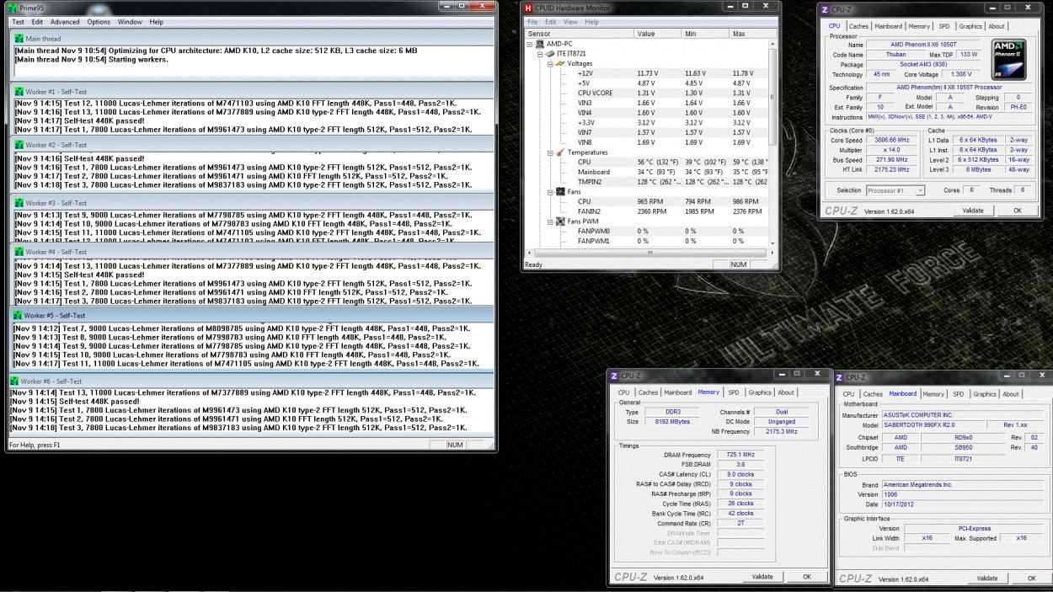Click the AMD Phenom II logo in CPU-Z
The width and height of the screenshot is (1053, 592).
(x=1008, y=60)
